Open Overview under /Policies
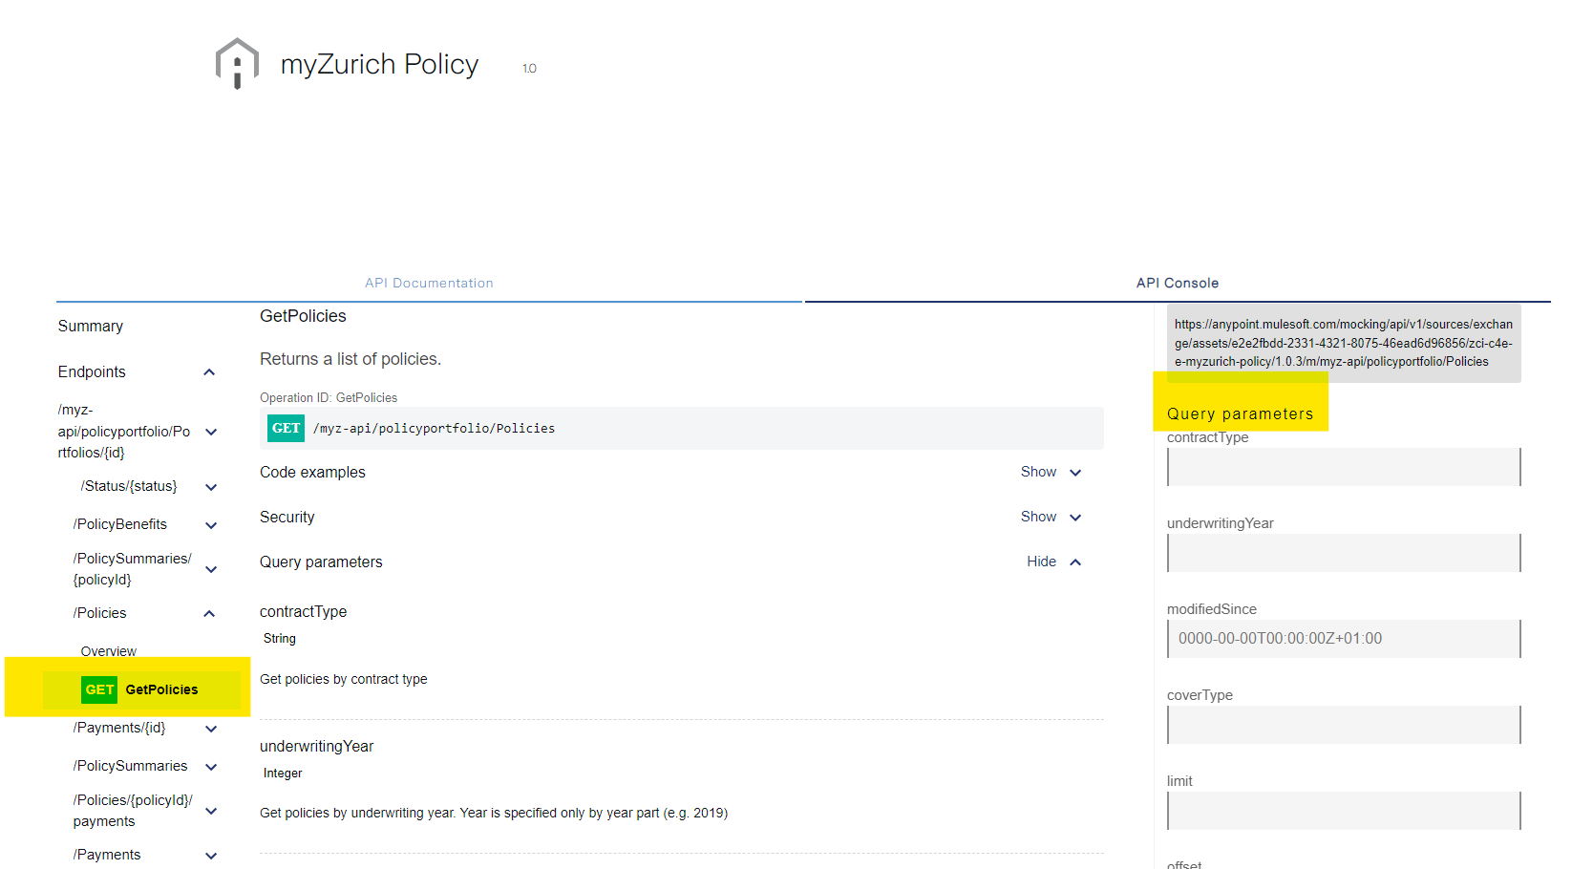Screen dimensions: 1593x869 coord(108,650)
